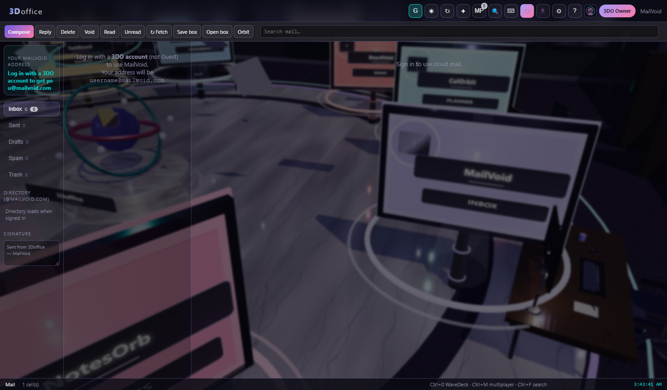Open settings with the gear icon
Screen dimensions: 667x390
coord(559,11)
